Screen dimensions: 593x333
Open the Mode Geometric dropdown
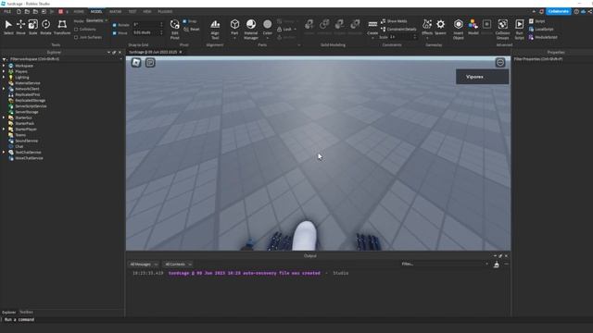click(96, 20)
